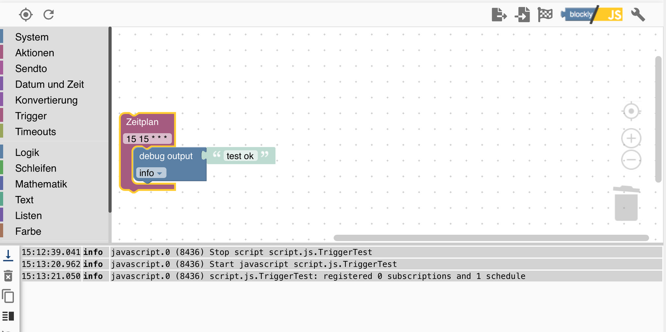
Task: Click the workspace trash can
Action: [626, 203]
